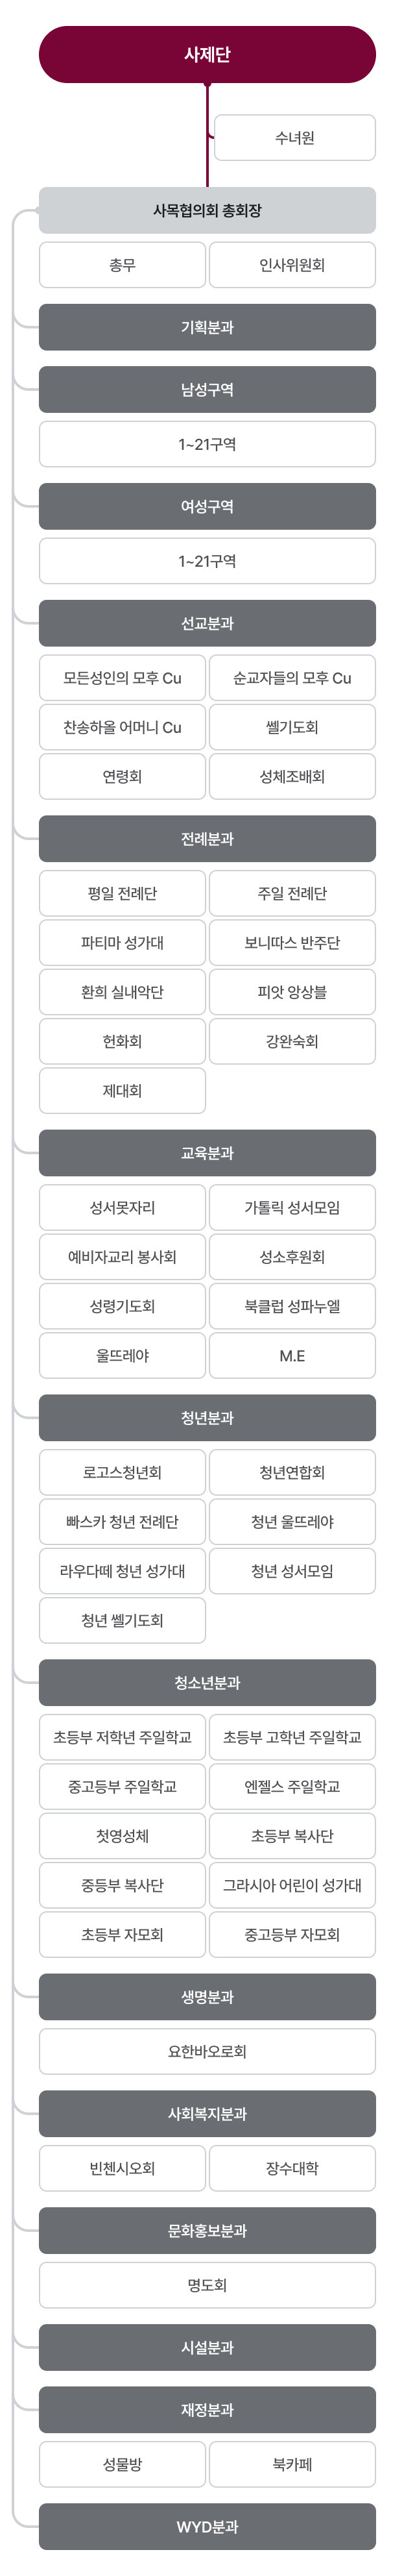Click 그라시아 어린이 성가대 box
Screen dimensions: 415x2576
[x=292, y=1885]
